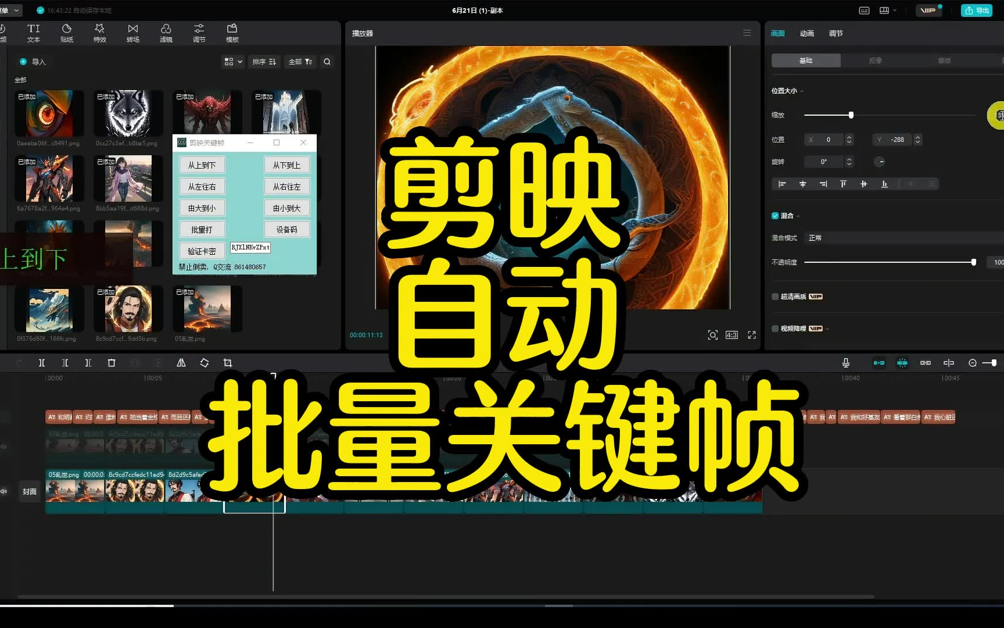Click the align top icon in position panel
The height and width of the screenshot is (628, 1004).
pyautogui.click(x=843, y=184)
